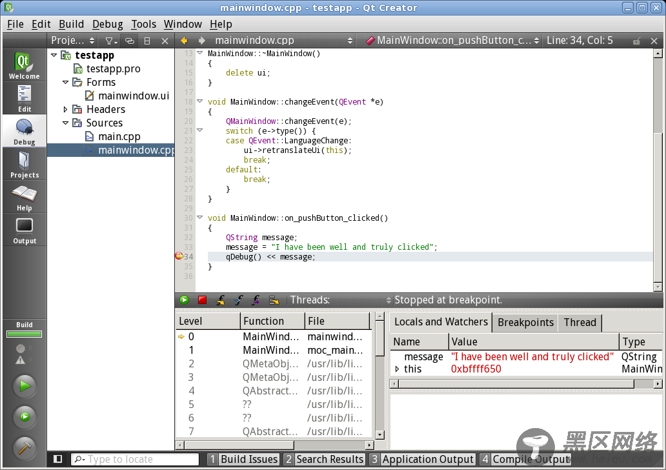Select testapp.pro in the project tree
This screenshot has width=666, height=470.
[113, 68]
